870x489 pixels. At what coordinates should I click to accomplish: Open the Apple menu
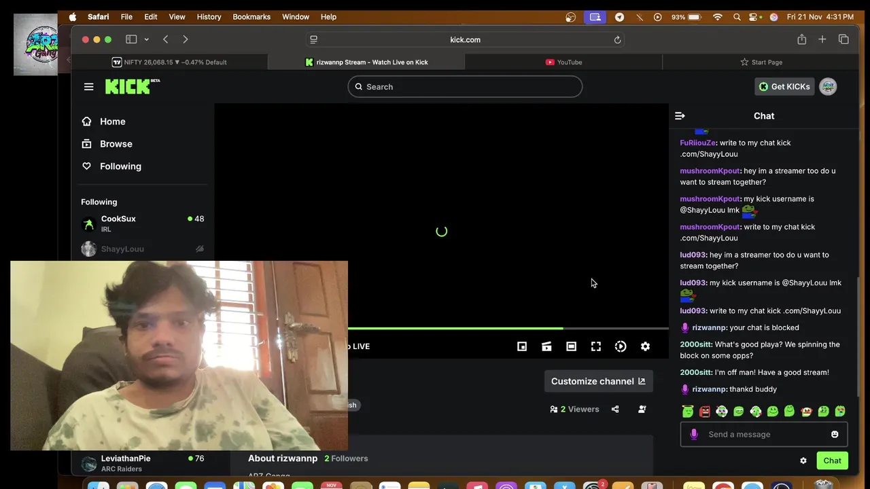73,17
